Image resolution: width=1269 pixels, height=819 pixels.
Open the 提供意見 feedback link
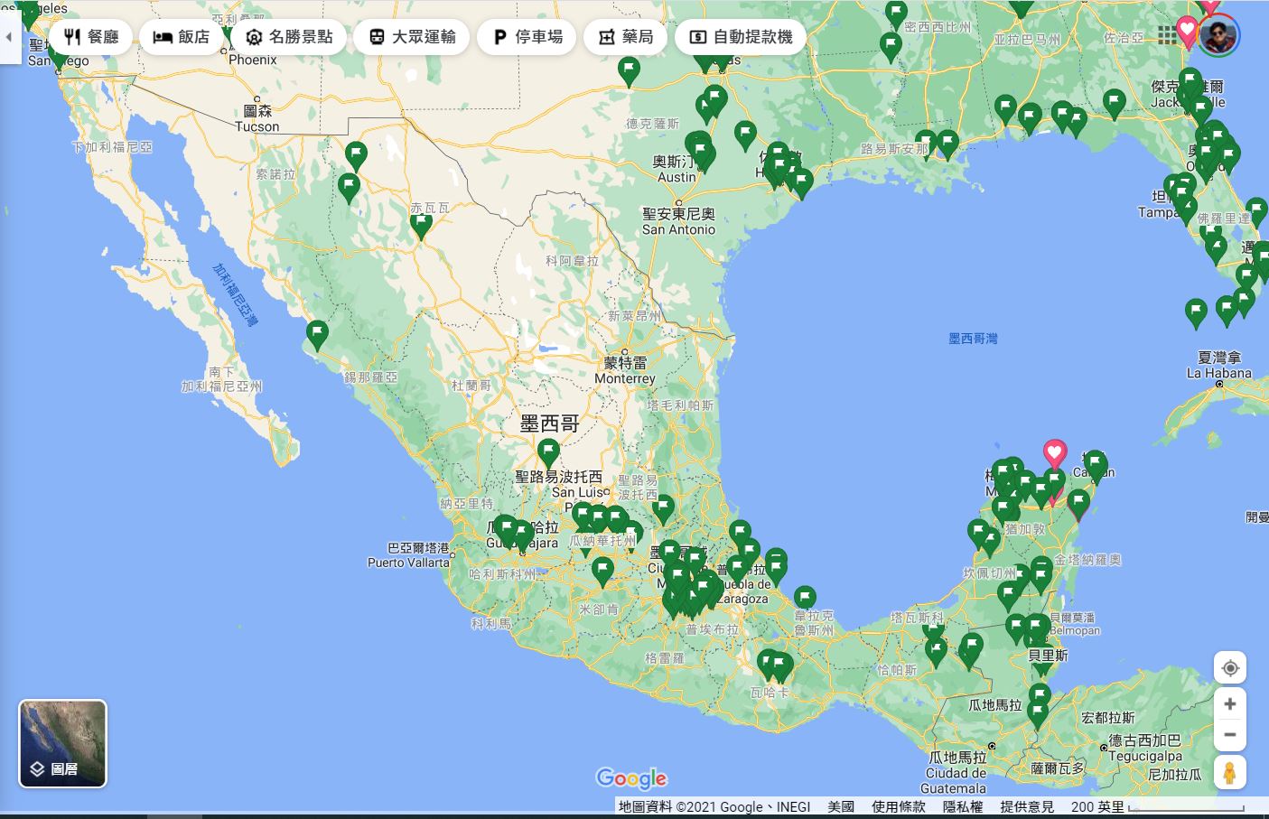tap(1027, 806)
